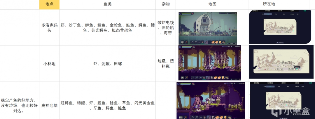Click the note cell starting with 稳定产鱼的好地方

[x=20, y=100]
